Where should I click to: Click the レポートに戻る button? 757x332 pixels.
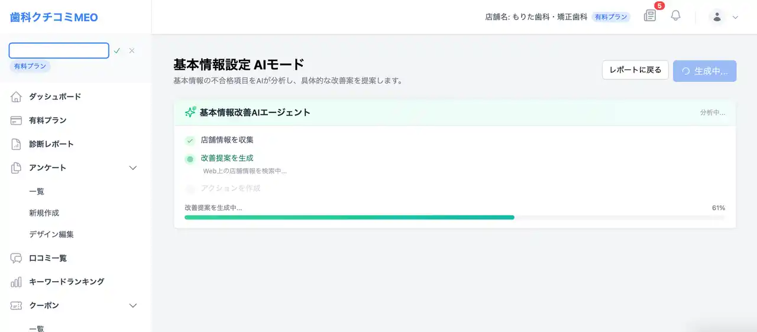pyautogui.click(x=635, y=70)
